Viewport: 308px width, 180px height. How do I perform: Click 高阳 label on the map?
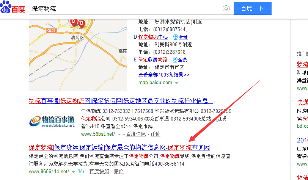coord(123,52)
